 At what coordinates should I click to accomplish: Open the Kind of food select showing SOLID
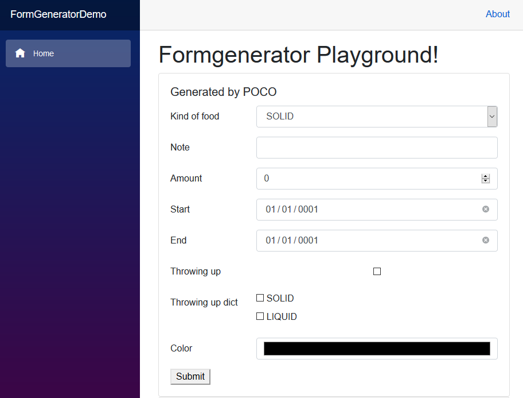[373, 116]
